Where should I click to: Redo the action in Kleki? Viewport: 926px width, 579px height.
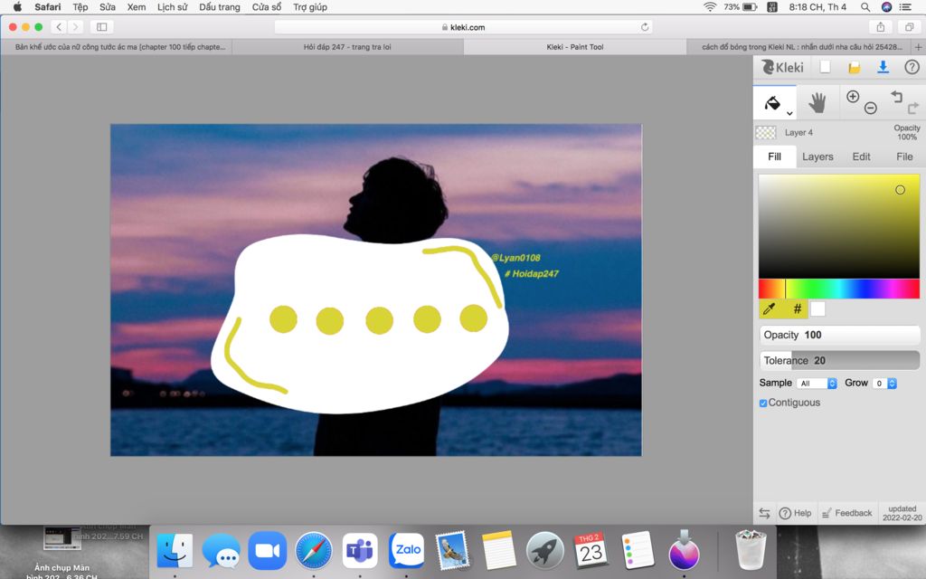tap(913, 109)
